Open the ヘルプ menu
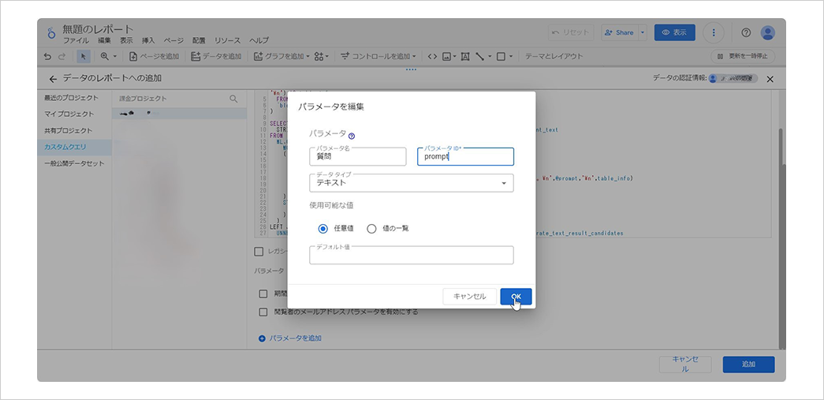The height and width of the screenshot is (400, 824). (x=259, y=40)
